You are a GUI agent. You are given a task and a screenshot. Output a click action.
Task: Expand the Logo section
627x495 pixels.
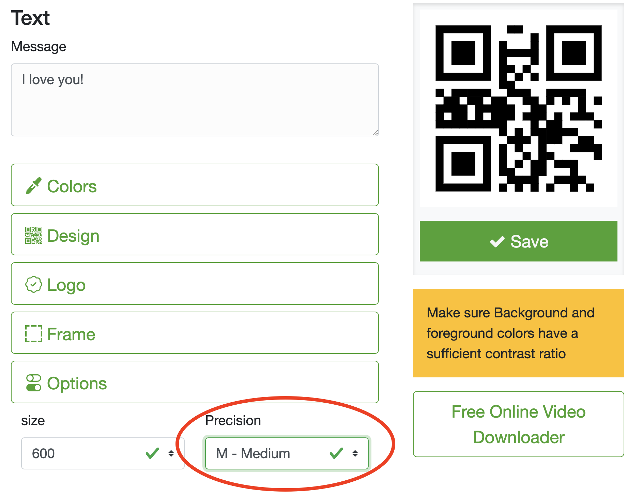(x=195, y=284)
